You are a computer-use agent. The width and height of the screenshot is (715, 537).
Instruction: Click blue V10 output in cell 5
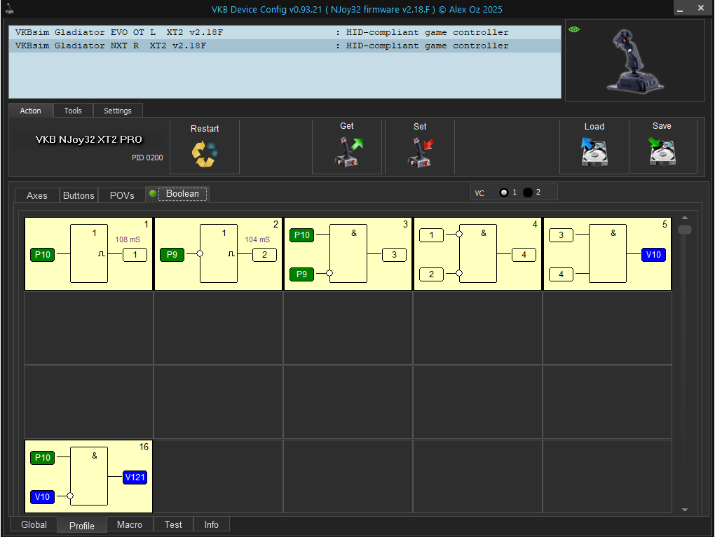coord(653,255)
